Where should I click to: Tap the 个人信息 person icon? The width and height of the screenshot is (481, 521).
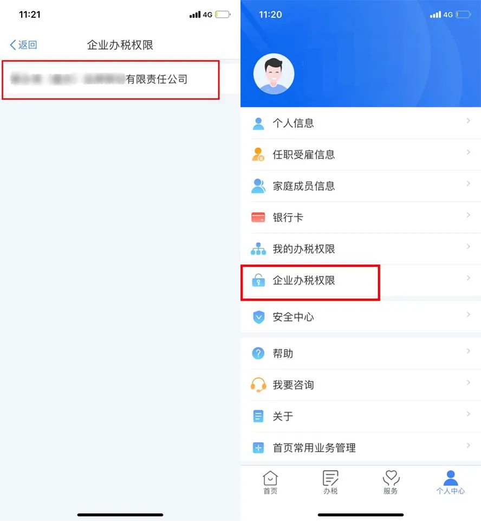pyautogui.click(x=258, y=124)
